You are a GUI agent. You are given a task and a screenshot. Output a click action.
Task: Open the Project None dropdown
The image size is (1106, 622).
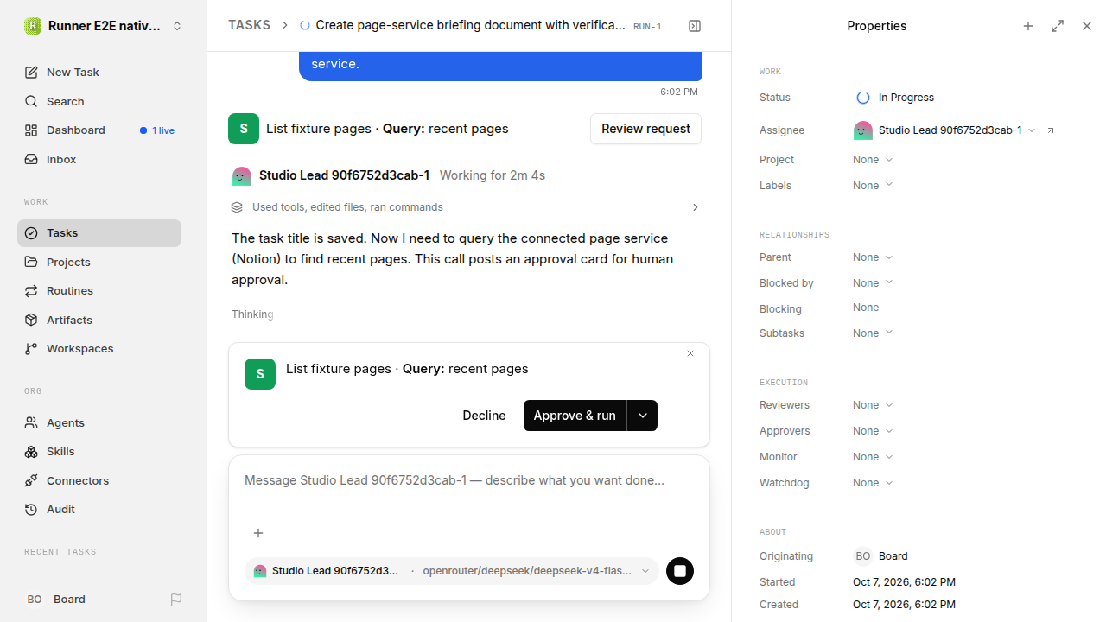click(873, 160)
